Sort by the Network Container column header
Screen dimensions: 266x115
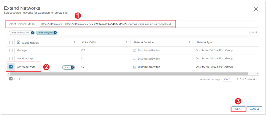pyautogui.click(x=144, y=42)
